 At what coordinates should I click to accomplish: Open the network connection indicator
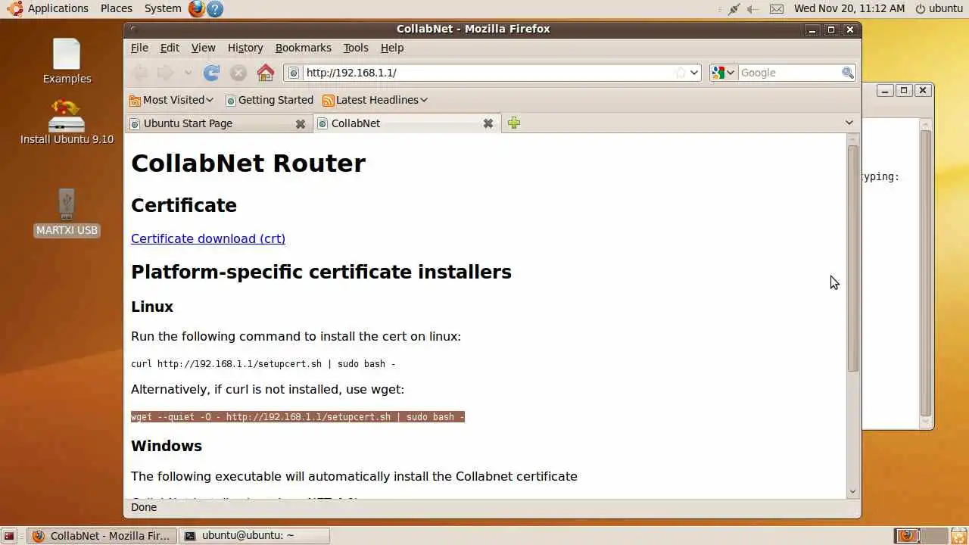tap(734, 8)
